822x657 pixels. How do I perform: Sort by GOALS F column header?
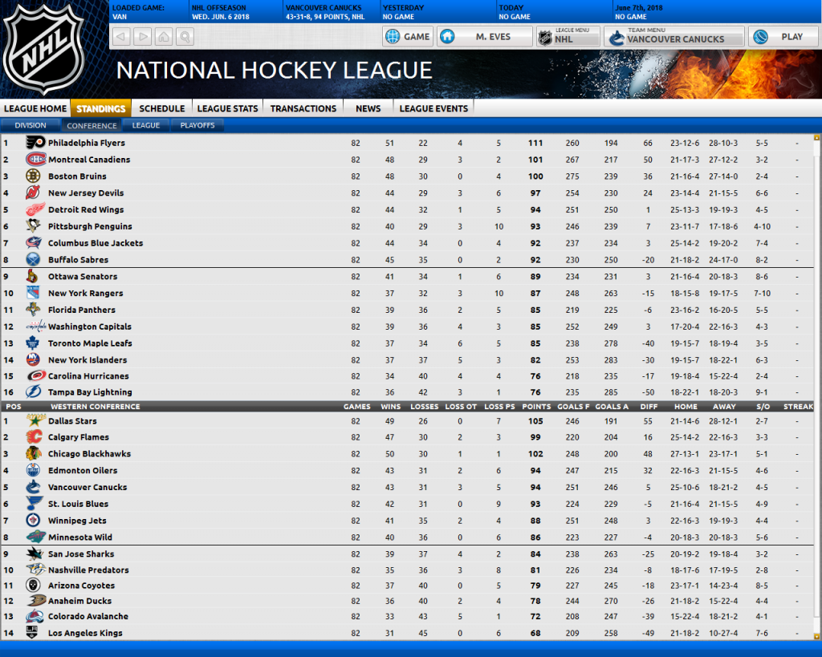(573, 407)
